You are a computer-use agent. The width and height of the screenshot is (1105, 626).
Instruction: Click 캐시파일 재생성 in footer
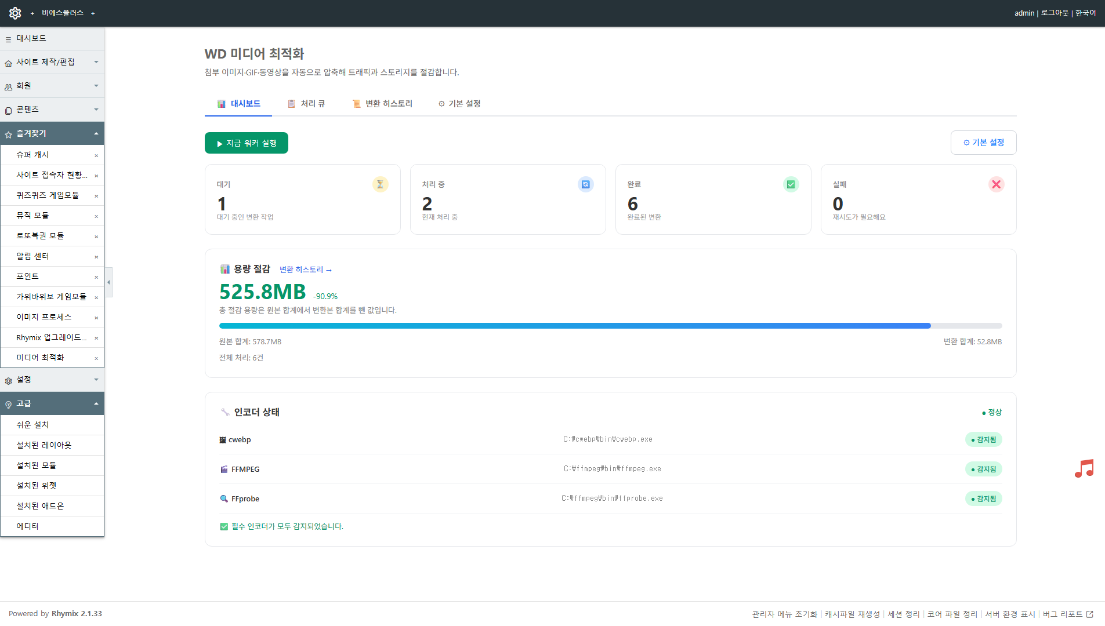tap(852, 614)
